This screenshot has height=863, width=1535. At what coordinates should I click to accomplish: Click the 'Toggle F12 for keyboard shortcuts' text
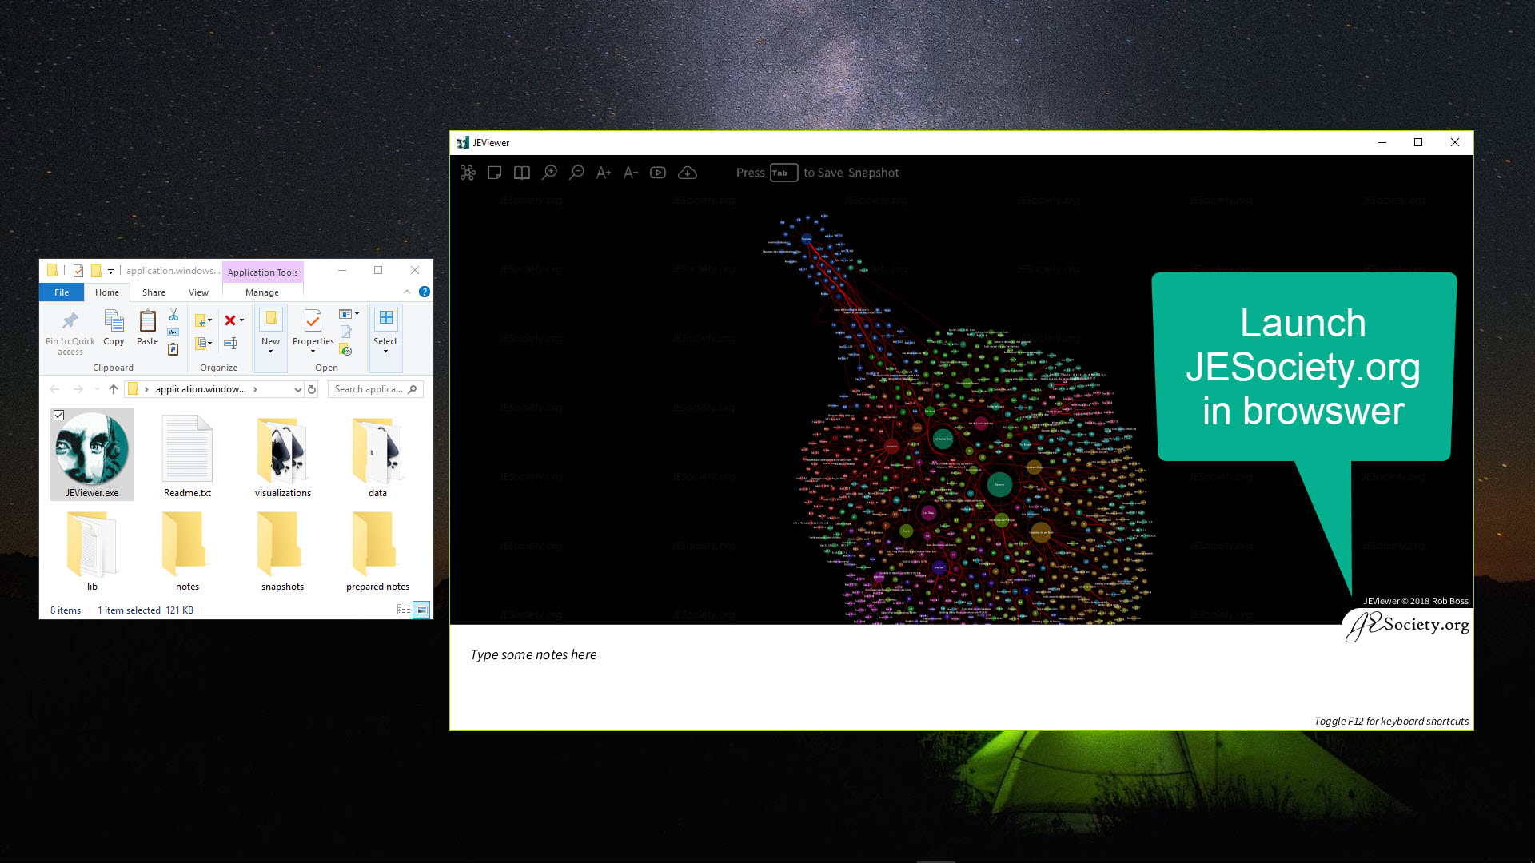(x=1391, y=721)
